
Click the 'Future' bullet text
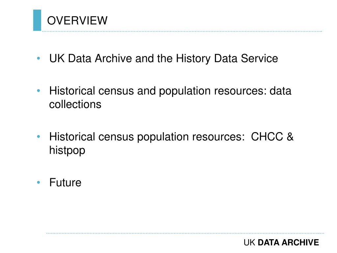click(65, 183)
